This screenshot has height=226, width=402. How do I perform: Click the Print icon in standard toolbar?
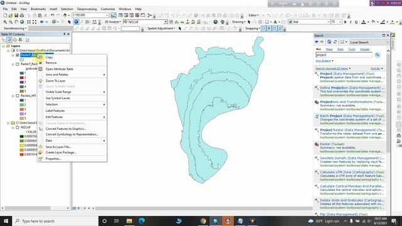pyautogui.click(x=22, y=15)
